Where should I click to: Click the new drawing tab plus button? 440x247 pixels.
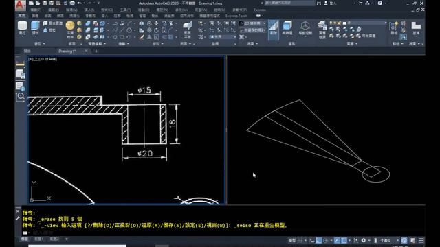click(x=96, y=51)
